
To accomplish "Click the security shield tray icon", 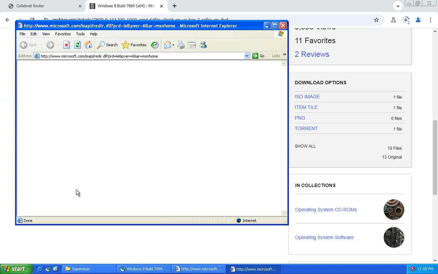I will pos(413,269).
